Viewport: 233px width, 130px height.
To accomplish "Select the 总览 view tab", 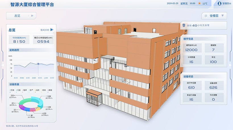I will click(17, 16).
